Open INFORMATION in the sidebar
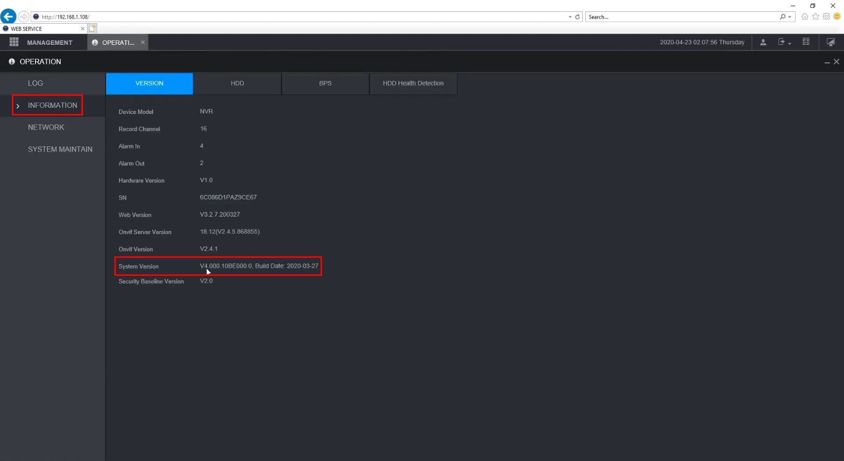Viewport: 844px width, 461px height. click(x=53, y=105)
